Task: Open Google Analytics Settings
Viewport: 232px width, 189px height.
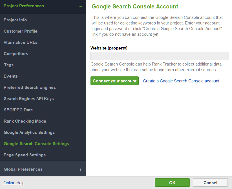Action: point(29,132)
